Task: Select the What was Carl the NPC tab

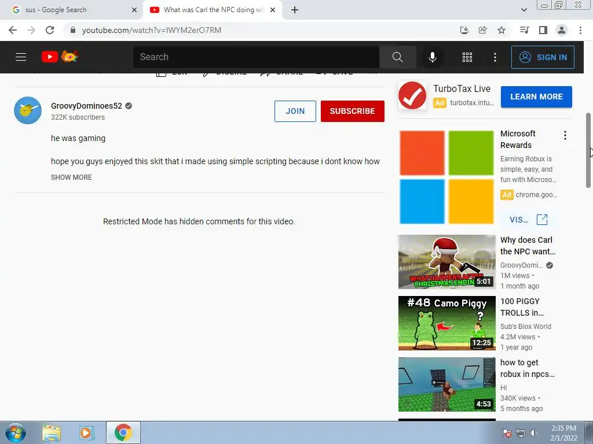Action: pyautogui.click(x=212, y=10)
